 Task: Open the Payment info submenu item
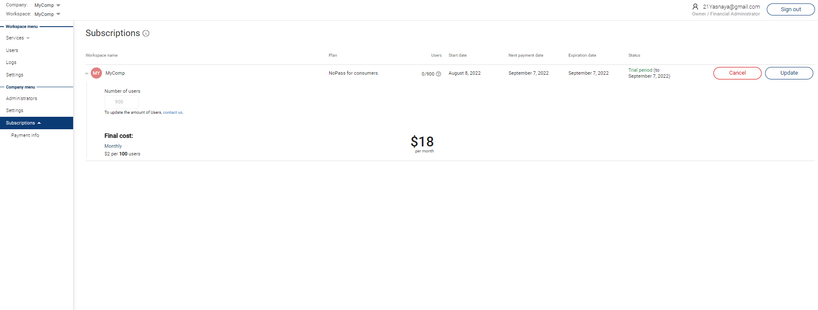tap(25, 135)
